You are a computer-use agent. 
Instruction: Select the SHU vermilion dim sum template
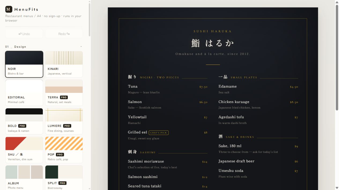click(24, 150)
